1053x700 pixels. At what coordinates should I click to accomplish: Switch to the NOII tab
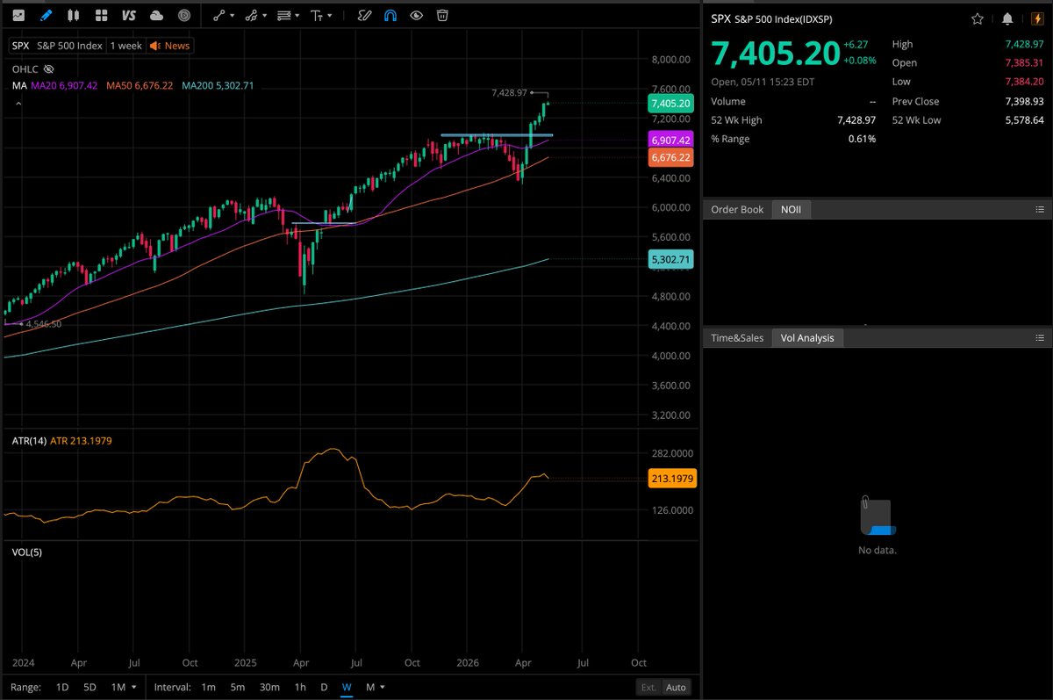pos(792,210)
